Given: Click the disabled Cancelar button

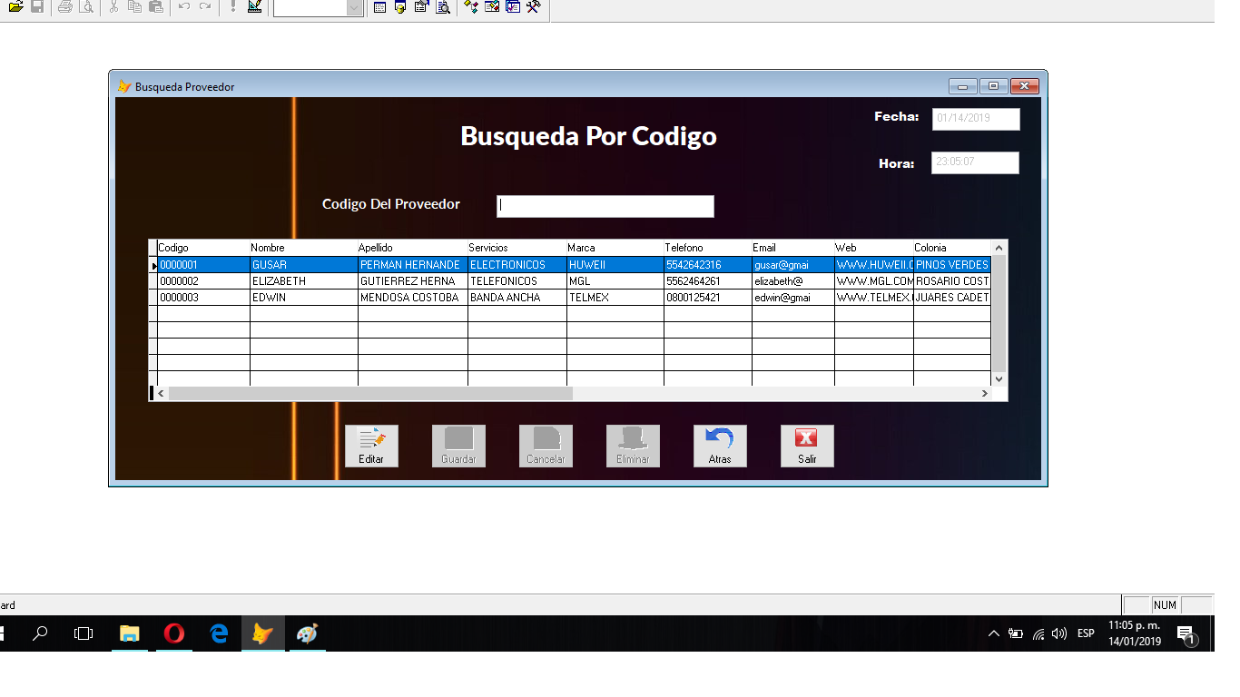Looking at the screenshot, I should pos(546,447).
